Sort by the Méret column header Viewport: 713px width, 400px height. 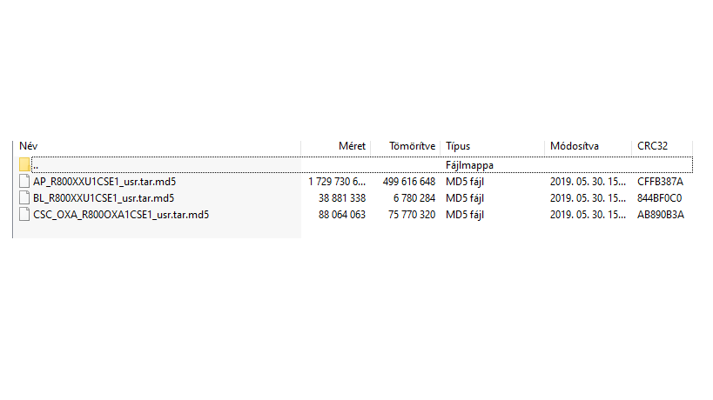click(352, 146)
